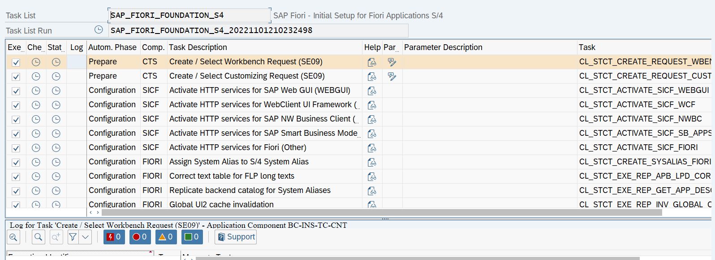Click the Task List input field
715x260 pixels.
[x=190, y=15]
